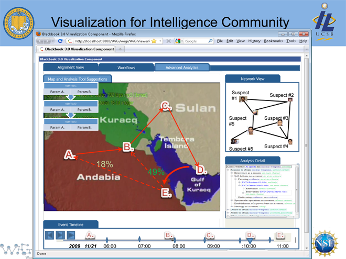Click the bookmark star in address bar
This screenshot has width=346, height=259.
coord(154,41)
